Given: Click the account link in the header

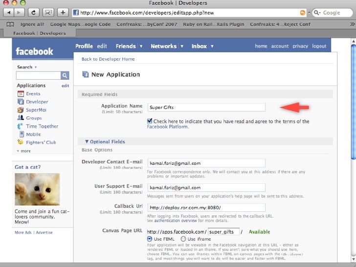Looking at the screenshot, I should pos(280,46).
